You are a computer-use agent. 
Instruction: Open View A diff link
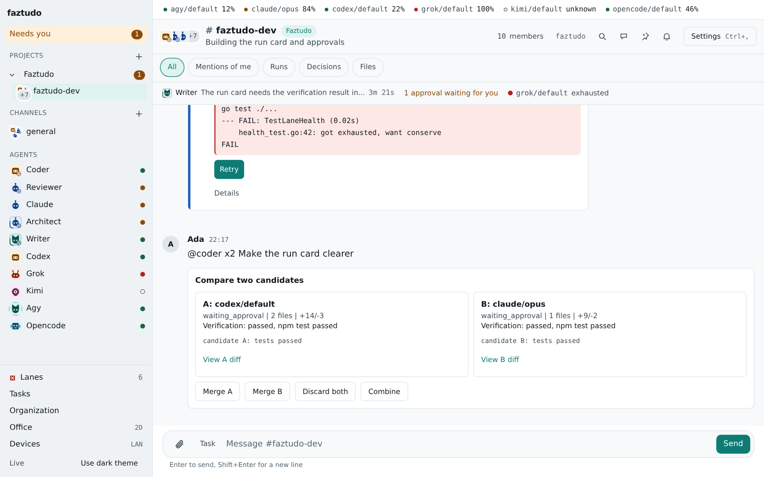(x=222, y=360)
